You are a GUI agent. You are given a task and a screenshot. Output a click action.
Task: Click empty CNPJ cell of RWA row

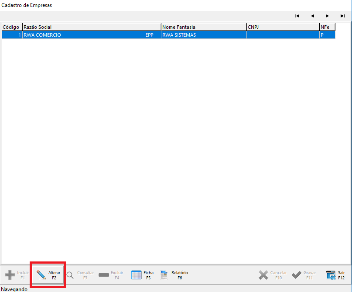(x=283, y=35)
